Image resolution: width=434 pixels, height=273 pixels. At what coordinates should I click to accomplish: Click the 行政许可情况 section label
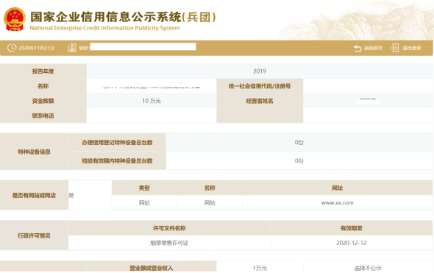point(34,235)
